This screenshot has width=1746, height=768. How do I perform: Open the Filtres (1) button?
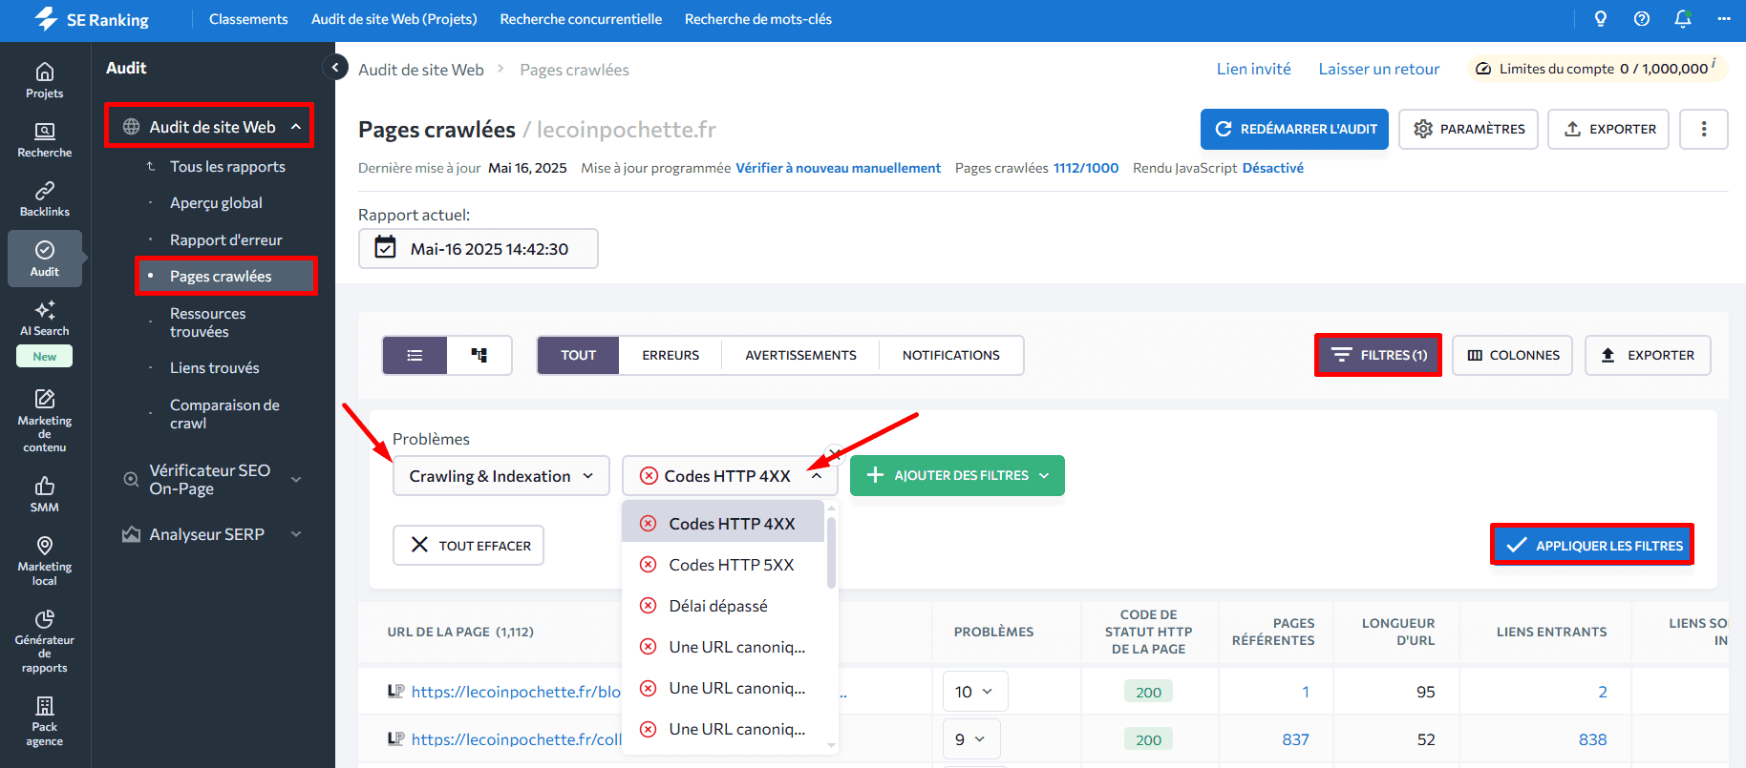point(1378,355)
